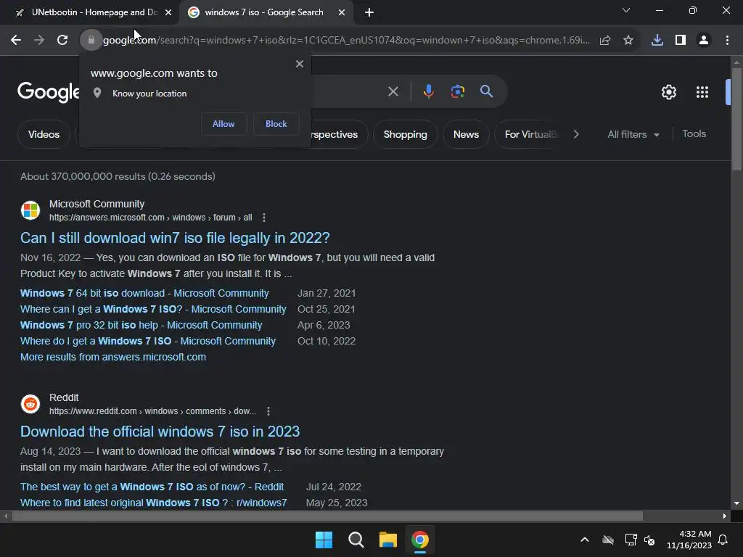Open the tab search dropdown in Chrome
The width and height of the screenshot is (743, 557).
pos(626,10)
